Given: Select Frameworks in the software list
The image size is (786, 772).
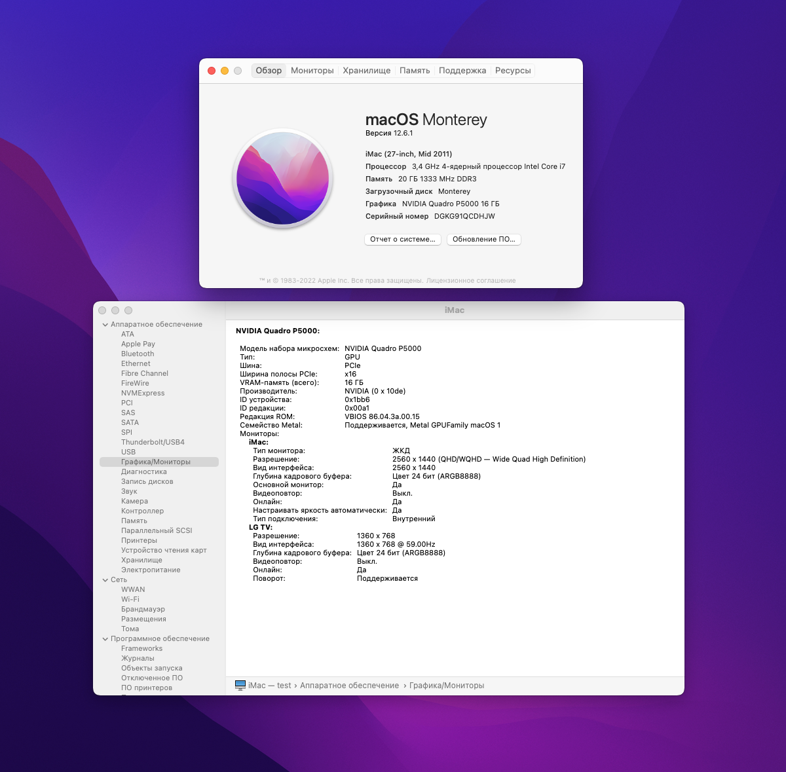Looking at the screenshot, I should pos(141,649).
